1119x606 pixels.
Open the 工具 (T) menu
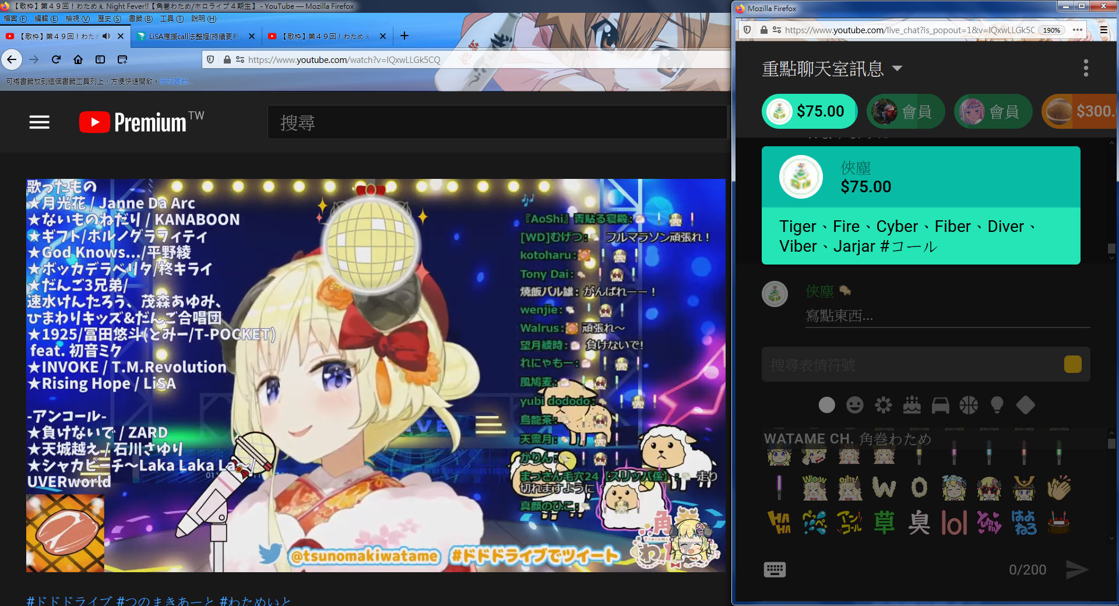pyautogui.click(x=172, y=19)
